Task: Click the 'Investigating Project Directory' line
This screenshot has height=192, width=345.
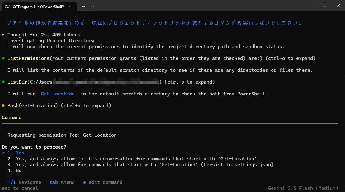Action: pyautogui.click(x=51, y=41)
